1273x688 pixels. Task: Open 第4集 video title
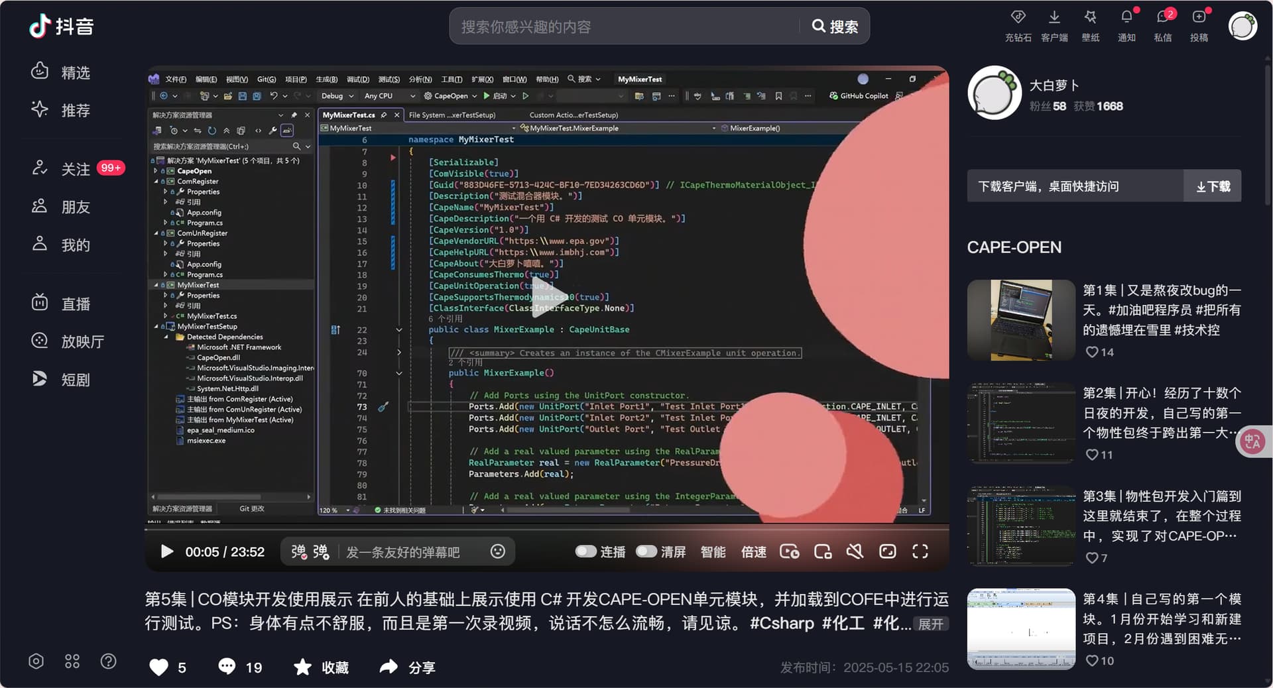[x=1162, y=618]
